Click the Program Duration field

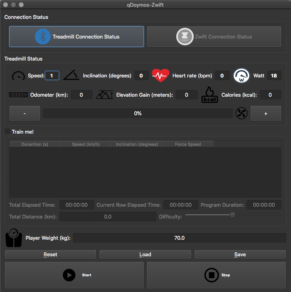[x=264, y=205]
